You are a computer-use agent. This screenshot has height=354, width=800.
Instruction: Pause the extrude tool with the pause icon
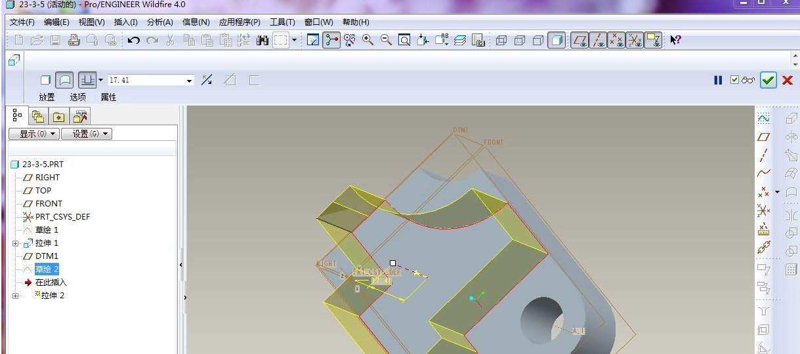718,80
